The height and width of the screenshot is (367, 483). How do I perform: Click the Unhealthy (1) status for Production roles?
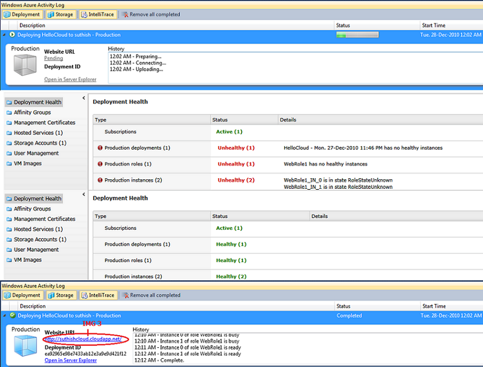pos(236,164)
